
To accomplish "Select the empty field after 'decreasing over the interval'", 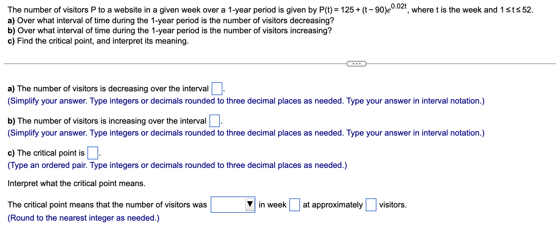I will 217,88.
